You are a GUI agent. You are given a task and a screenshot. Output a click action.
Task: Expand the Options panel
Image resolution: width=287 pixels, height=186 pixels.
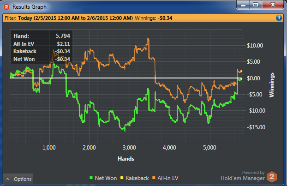(x=18, y=179)
